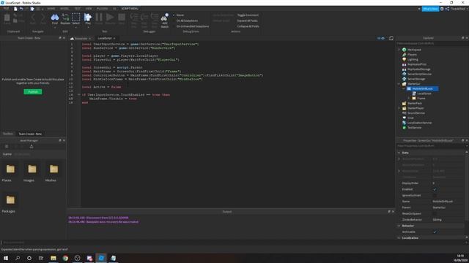Collapse the MobileShiftLock tree node arrow
The width and height of the screenshot is (469, 263).
pos(404,88)
